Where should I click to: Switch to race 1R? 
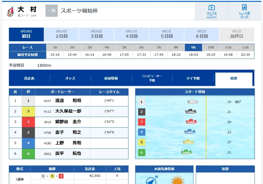[55, 47]
